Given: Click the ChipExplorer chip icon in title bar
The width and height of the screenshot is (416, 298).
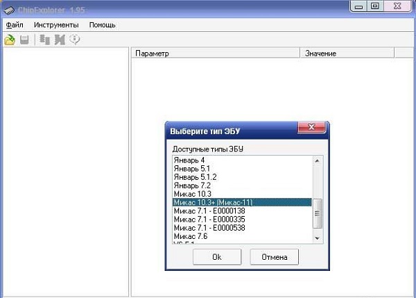Looking at the screenshot, I should pyautogui.click(x=9, y=10).
